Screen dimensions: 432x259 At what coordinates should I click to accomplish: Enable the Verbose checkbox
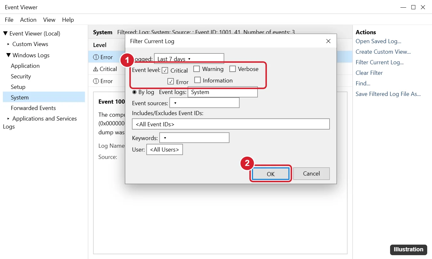(232, 69)
